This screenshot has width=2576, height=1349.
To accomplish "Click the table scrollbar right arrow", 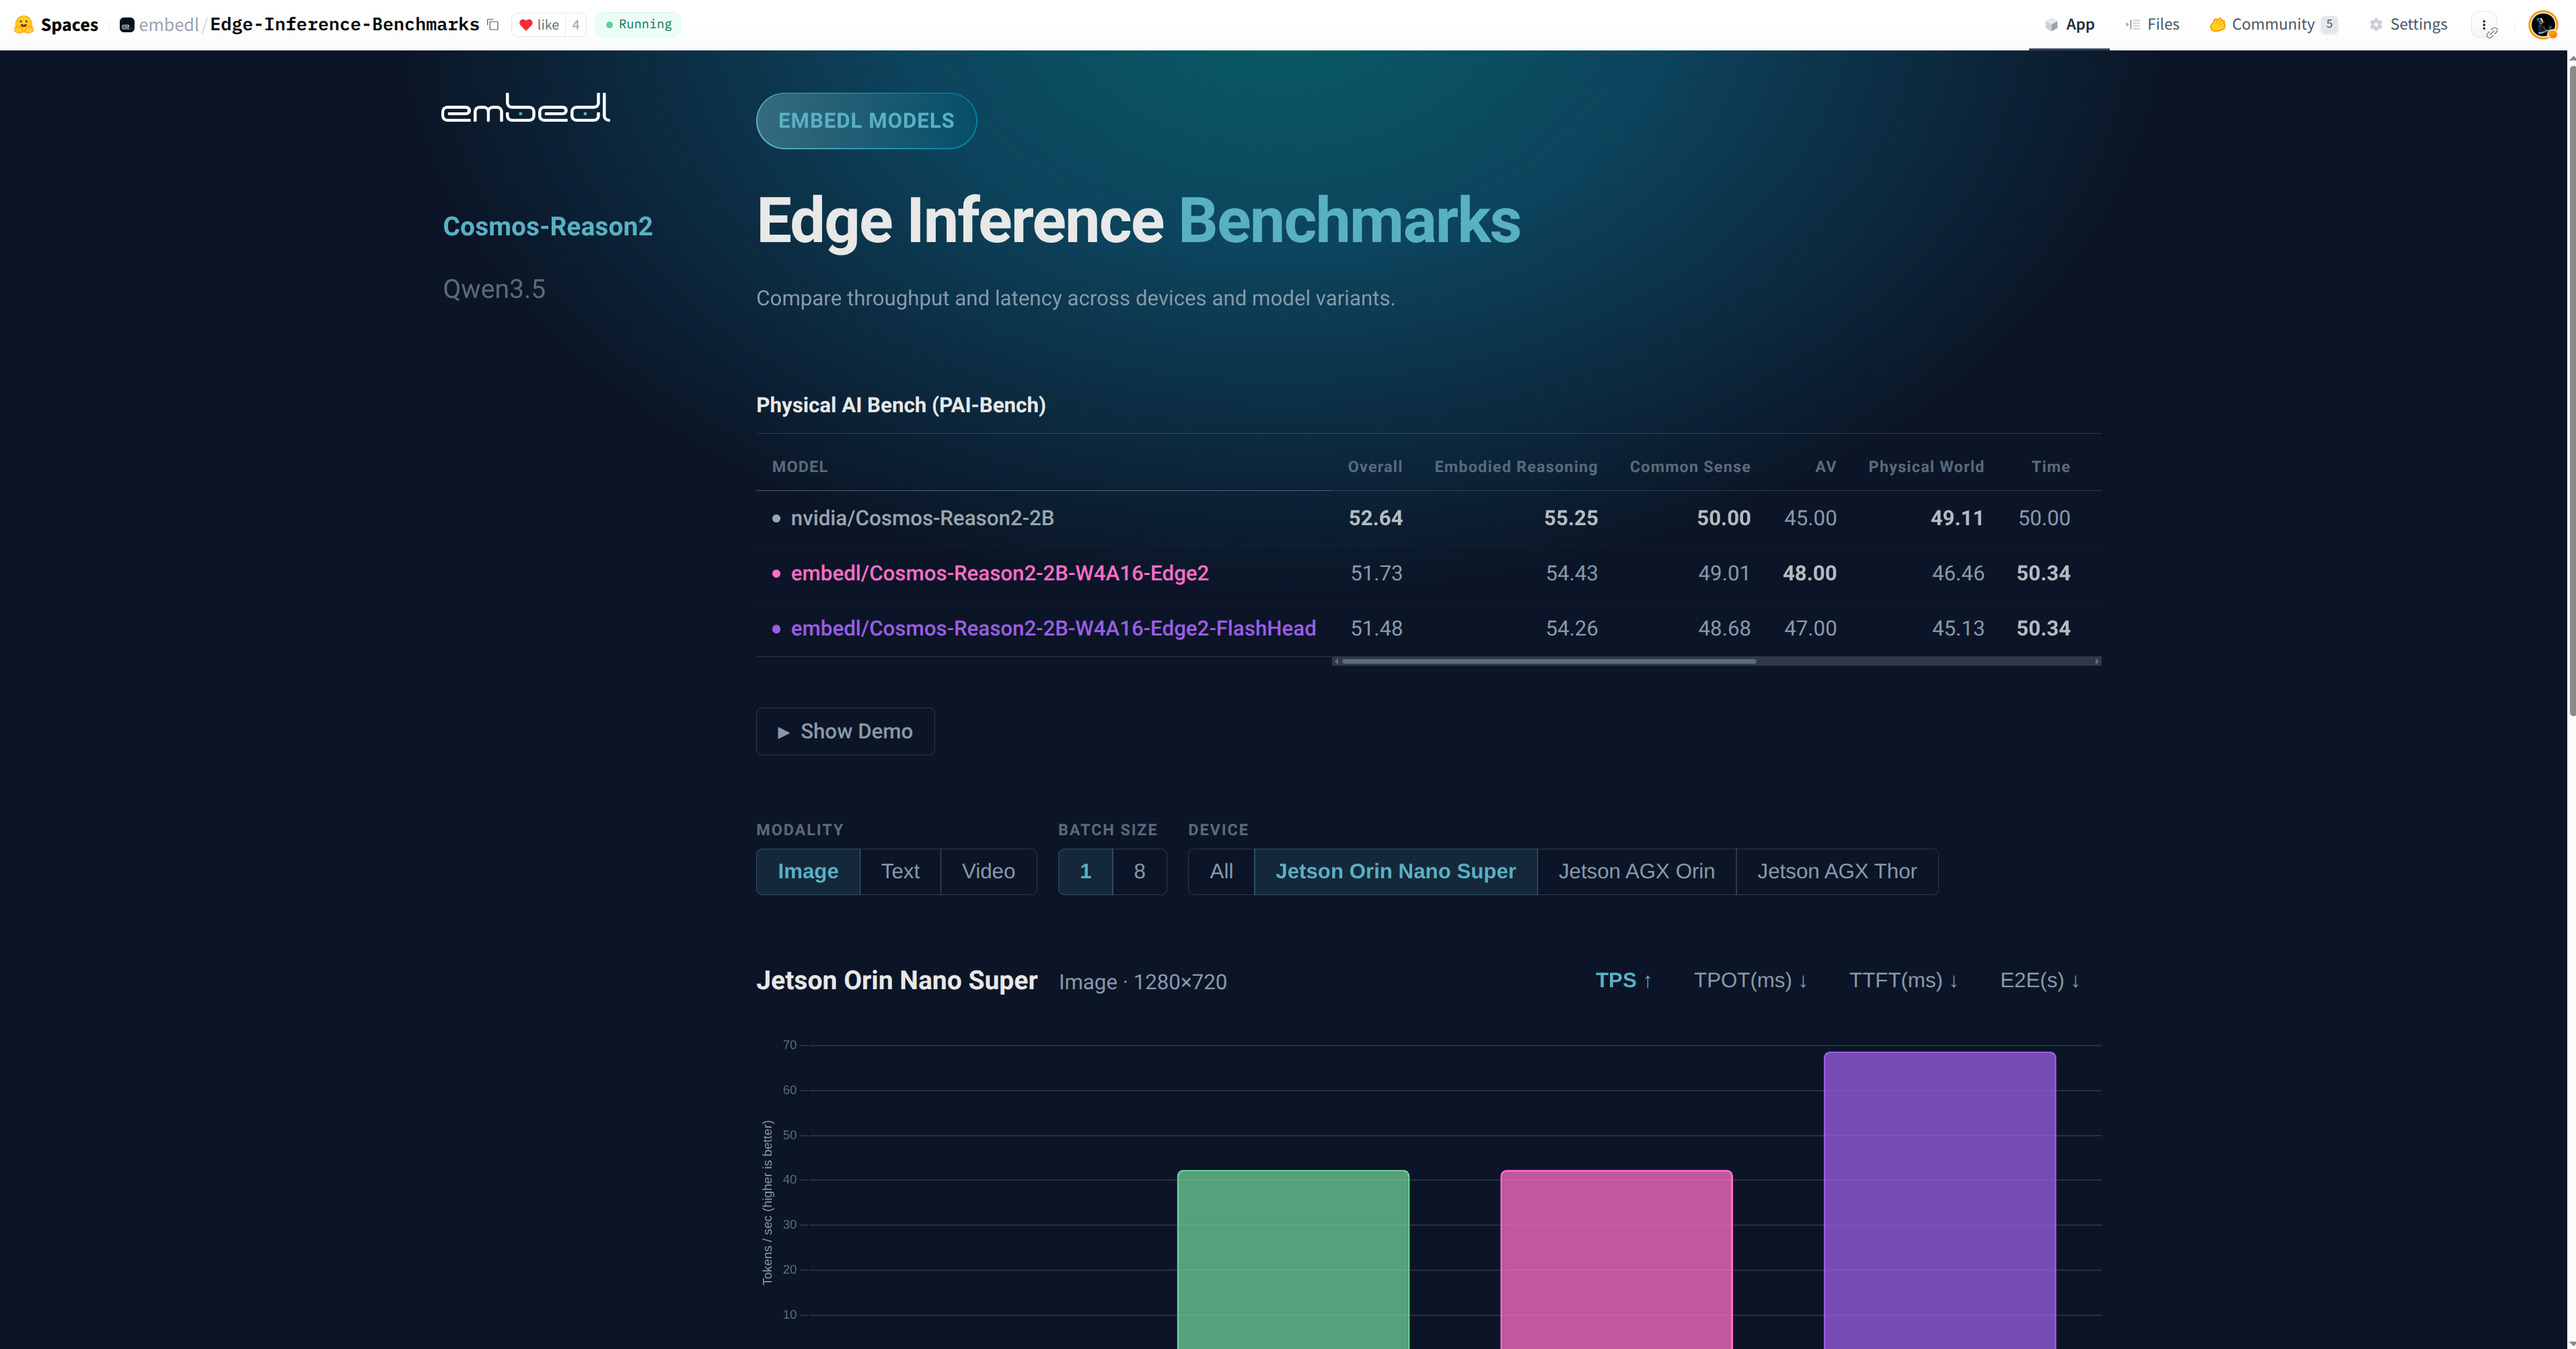I will [x=2097, y=662].
